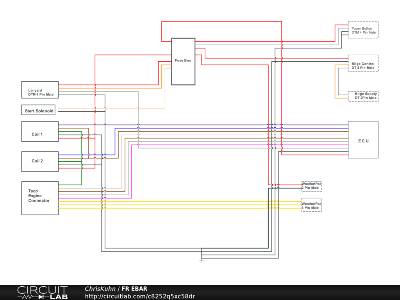Screen dimensions: 400x300
Task: Click the CircuitLab logo
Action: [x=42, y=293]
